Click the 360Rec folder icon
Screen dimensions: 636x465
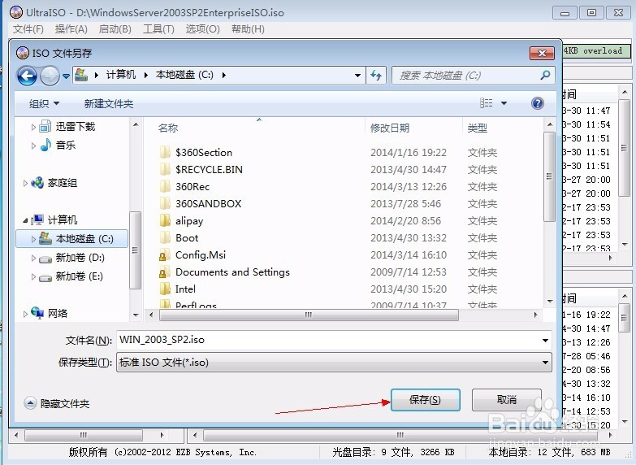coord(165,186)
